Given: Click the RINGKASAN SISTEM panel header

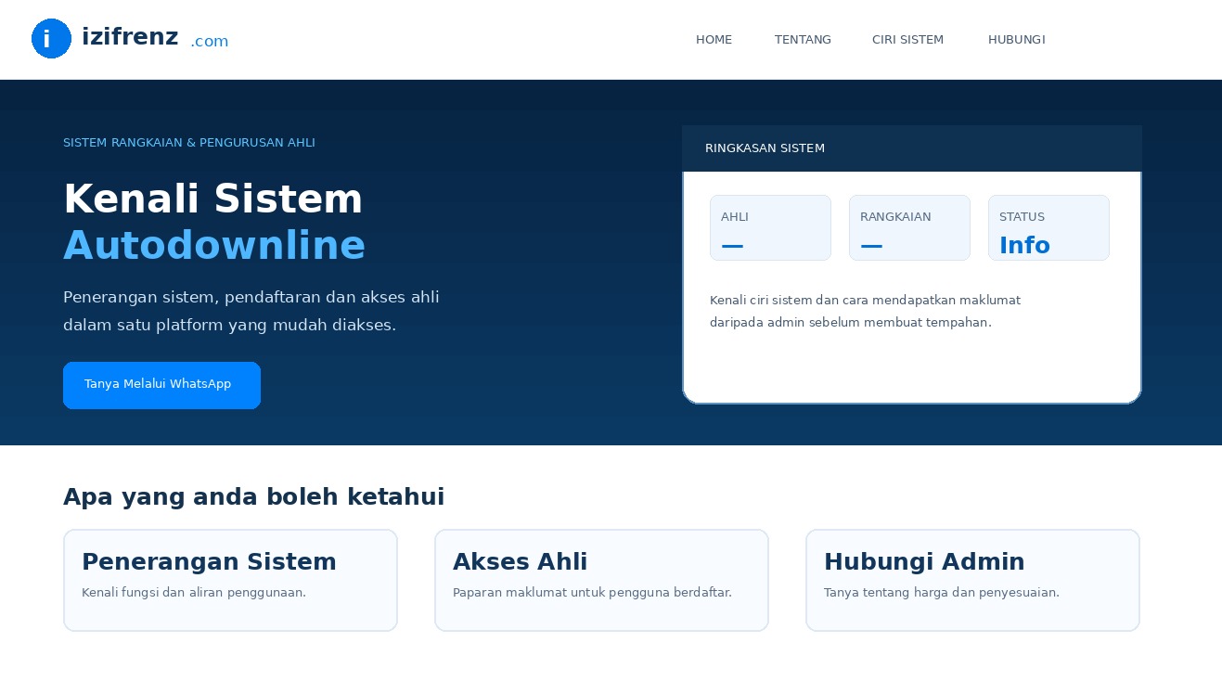Looking at the screenshot, I should point(911,148).
